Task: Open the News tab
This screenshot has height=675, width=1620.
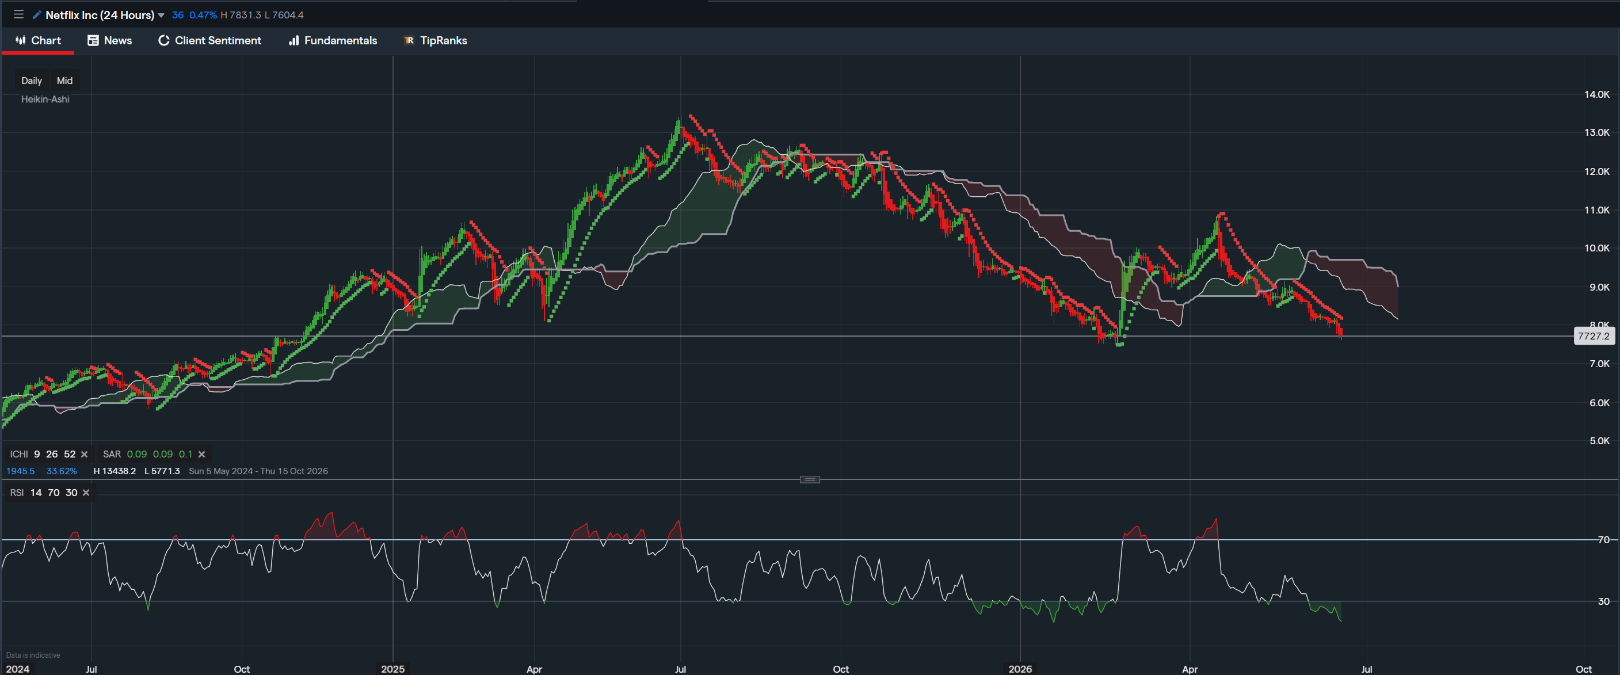Action: point(109,40)
